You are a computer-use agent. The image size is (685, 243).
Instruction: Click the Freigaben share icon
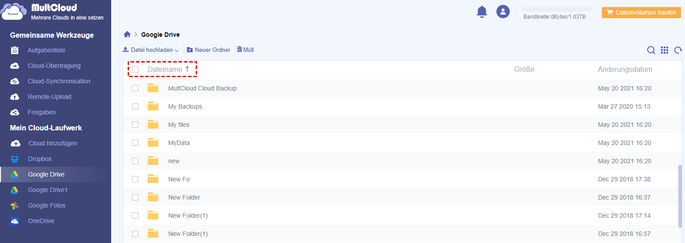[x=15, y=112]
